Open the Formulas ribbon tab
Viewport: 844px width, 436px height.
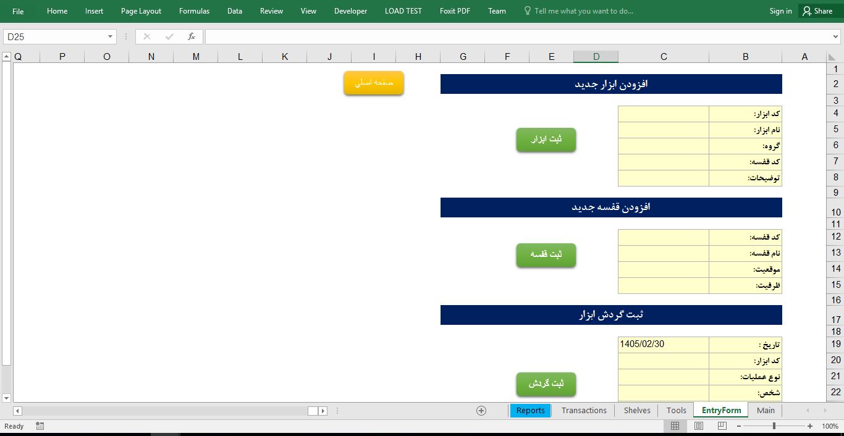coord(194,11)
